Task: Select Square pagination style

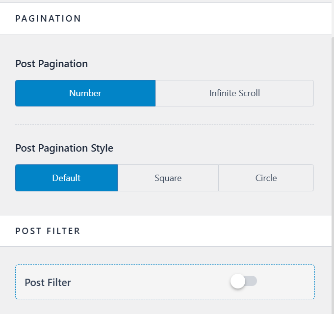Action: pyautogui.click(x=168, y=178)
